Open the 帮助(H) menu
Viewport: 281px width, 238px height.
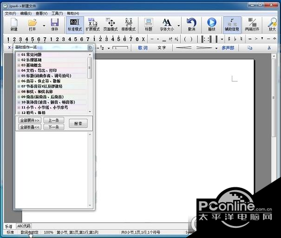click(73, 13)
